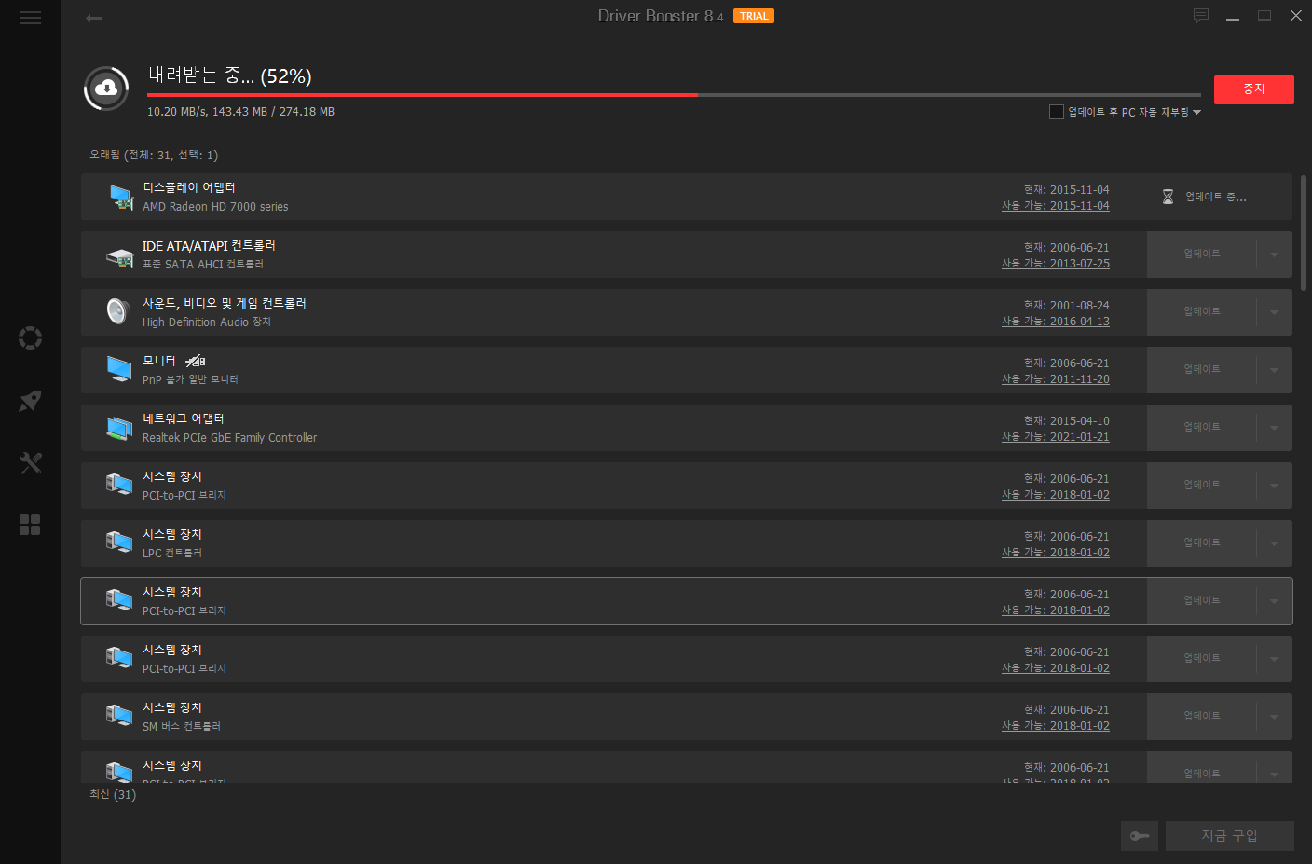
Task: Click the current date text 2015-04-10
Action: point(1067,421)
